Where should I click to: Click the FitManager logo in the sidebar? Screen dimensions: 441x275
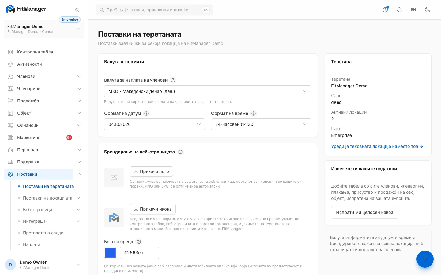pos(26,9)
